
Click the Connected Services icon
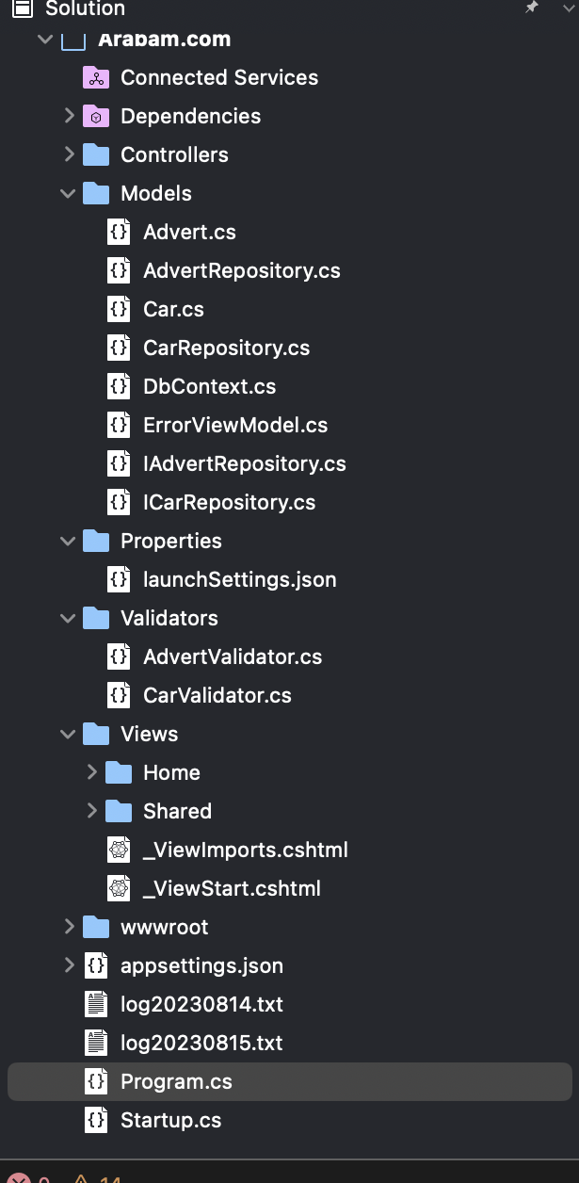tap(96, 78)
